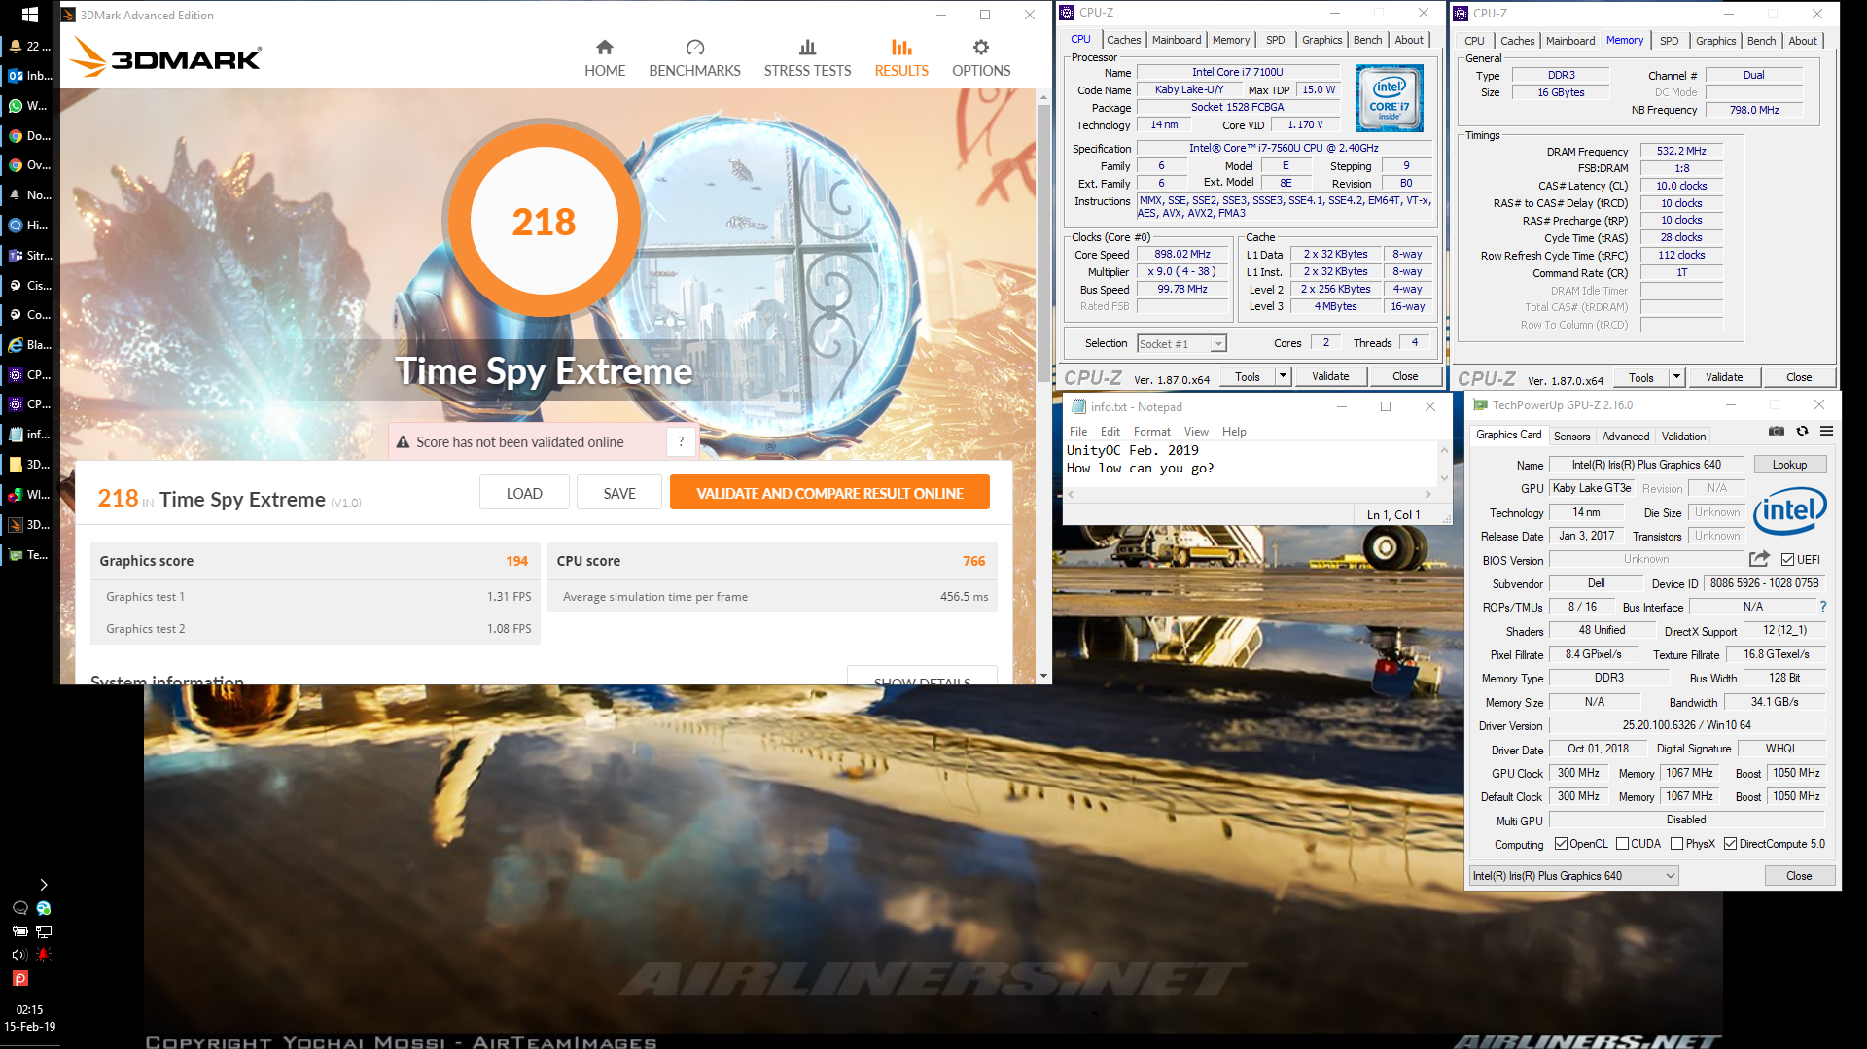
Task: Click the down arrow of the 3DMark scrollbar
Action: point(1043,676)
